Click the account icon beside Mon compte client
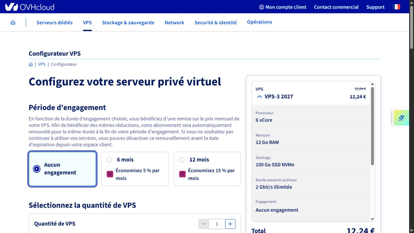Viewport: 414px width, 233px height. pyautogui.click(x=261, y=7)
